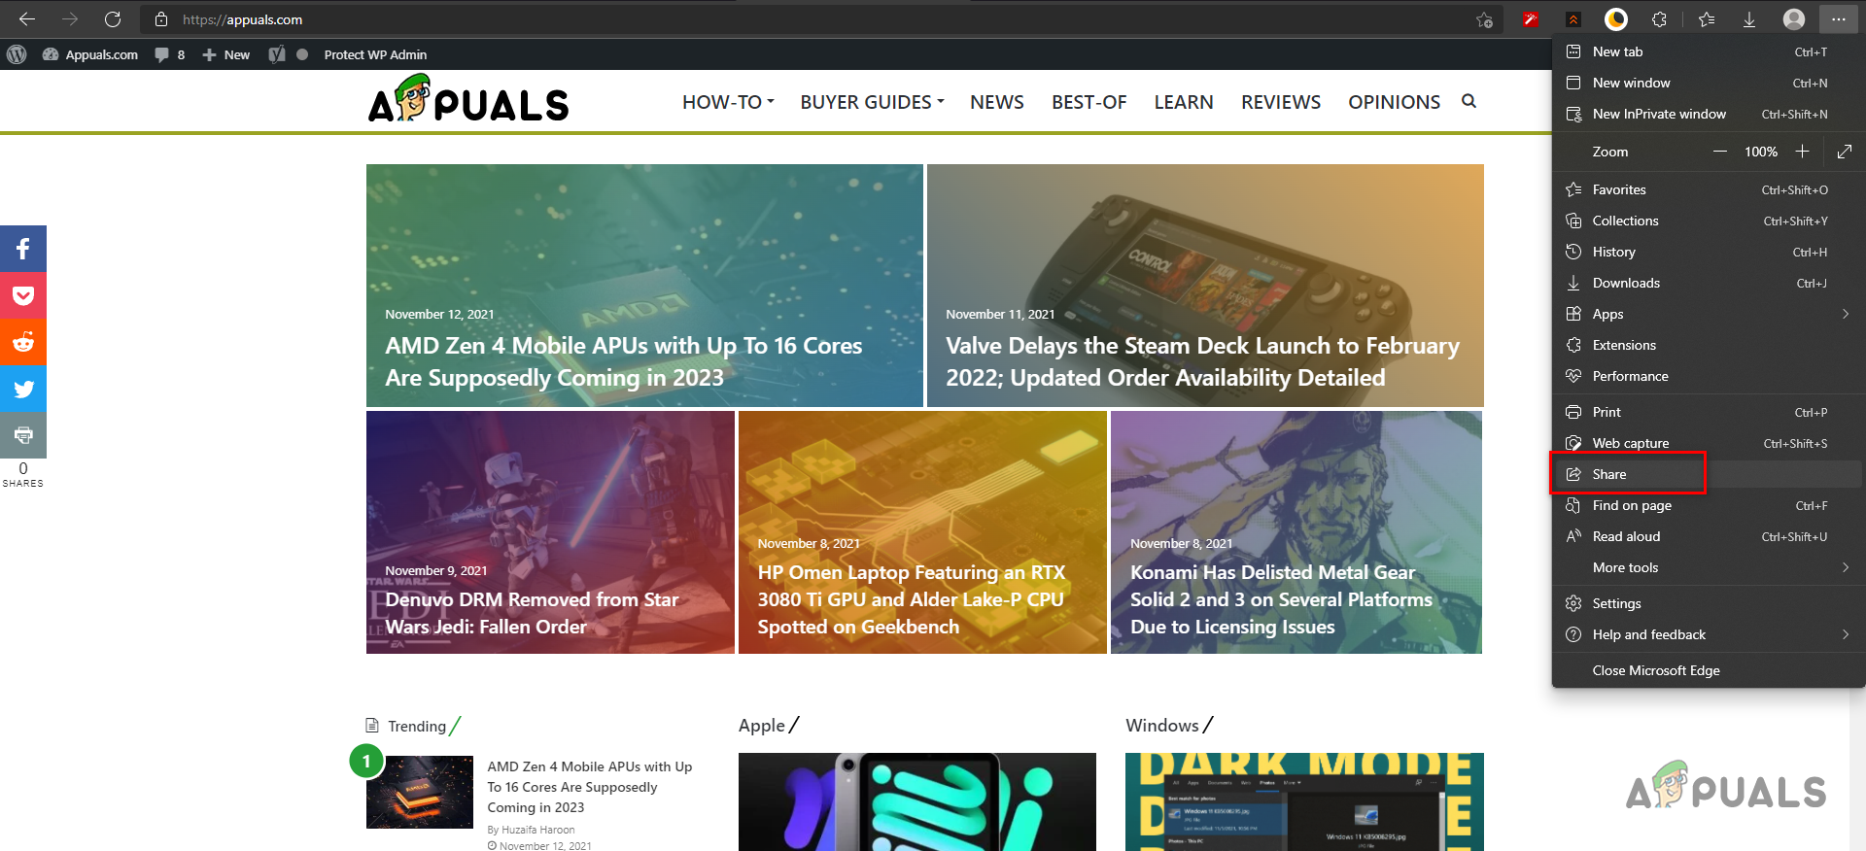The height and width of the screenshot is (851, 1866).
Task: Enter full screen from Zoom row
Action: (1845, 152)
